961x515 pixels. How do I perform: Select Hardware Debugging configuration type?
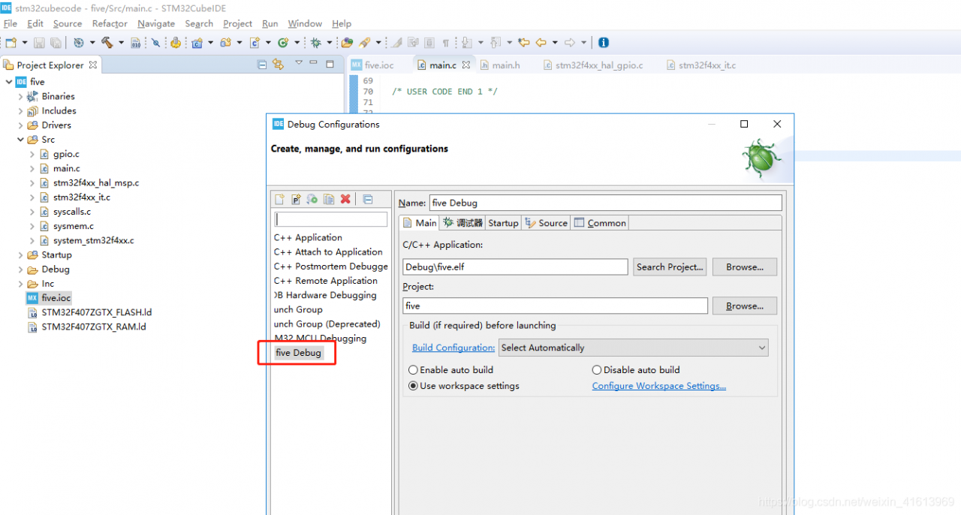coord(326,295)
